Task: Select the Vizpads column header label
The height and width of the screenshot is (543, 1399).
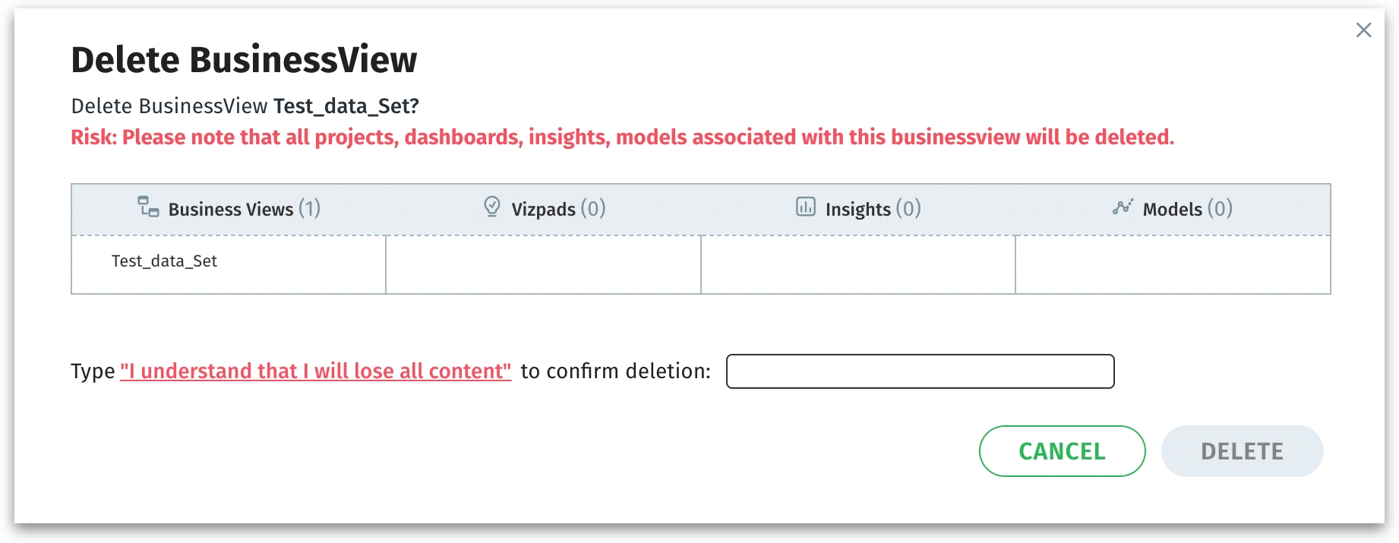Action: 543,210
